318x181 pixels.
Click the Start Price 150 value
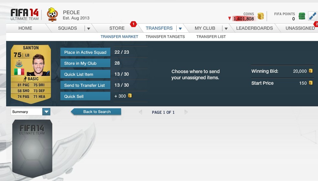pos(303,83)
